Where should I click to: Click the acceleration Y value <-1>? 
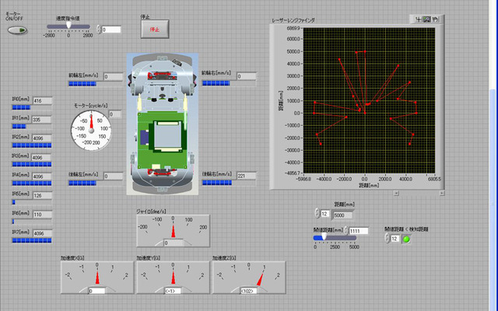[173, 291]
